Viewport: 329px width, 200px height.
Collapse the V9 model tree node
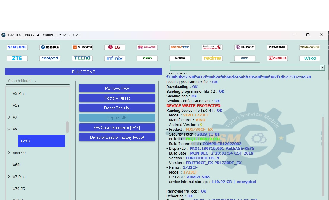coord(9,129)
